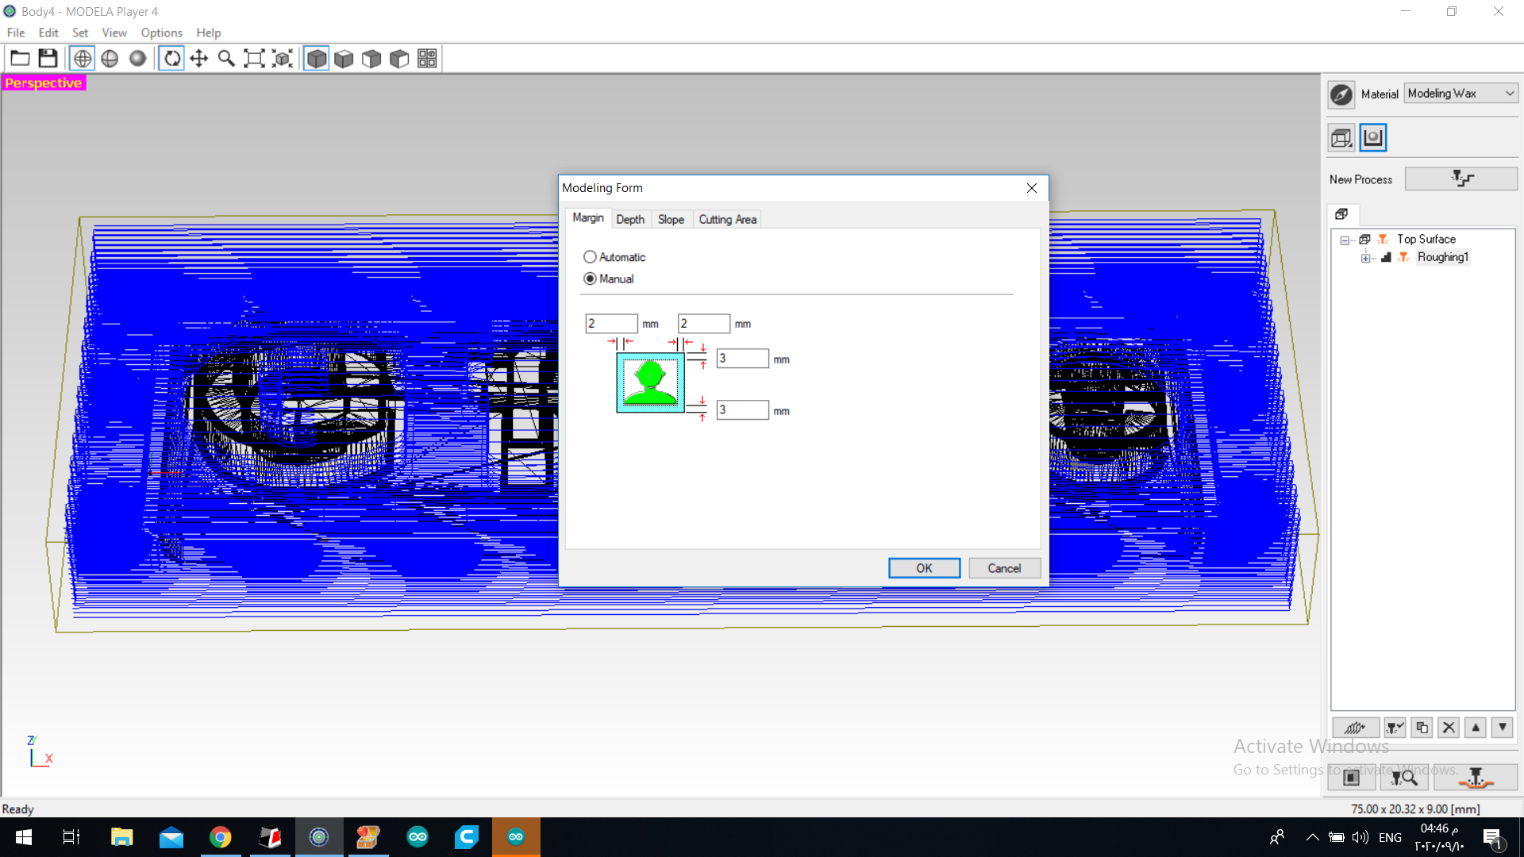Delete process using X icon
The width and height of the screenshot is (1524, 857).
click(1449, 728)
